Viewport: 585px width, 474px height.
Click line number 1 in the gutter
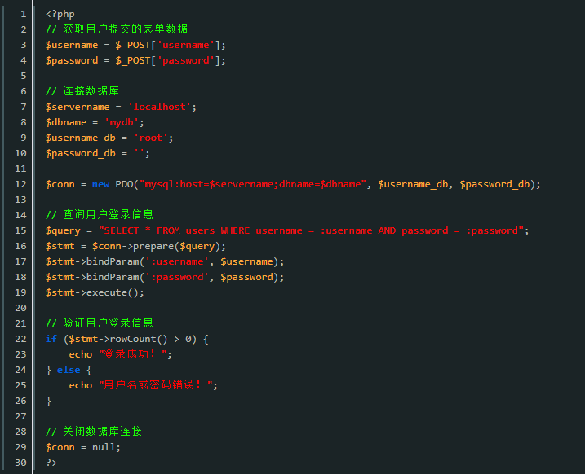24,14
